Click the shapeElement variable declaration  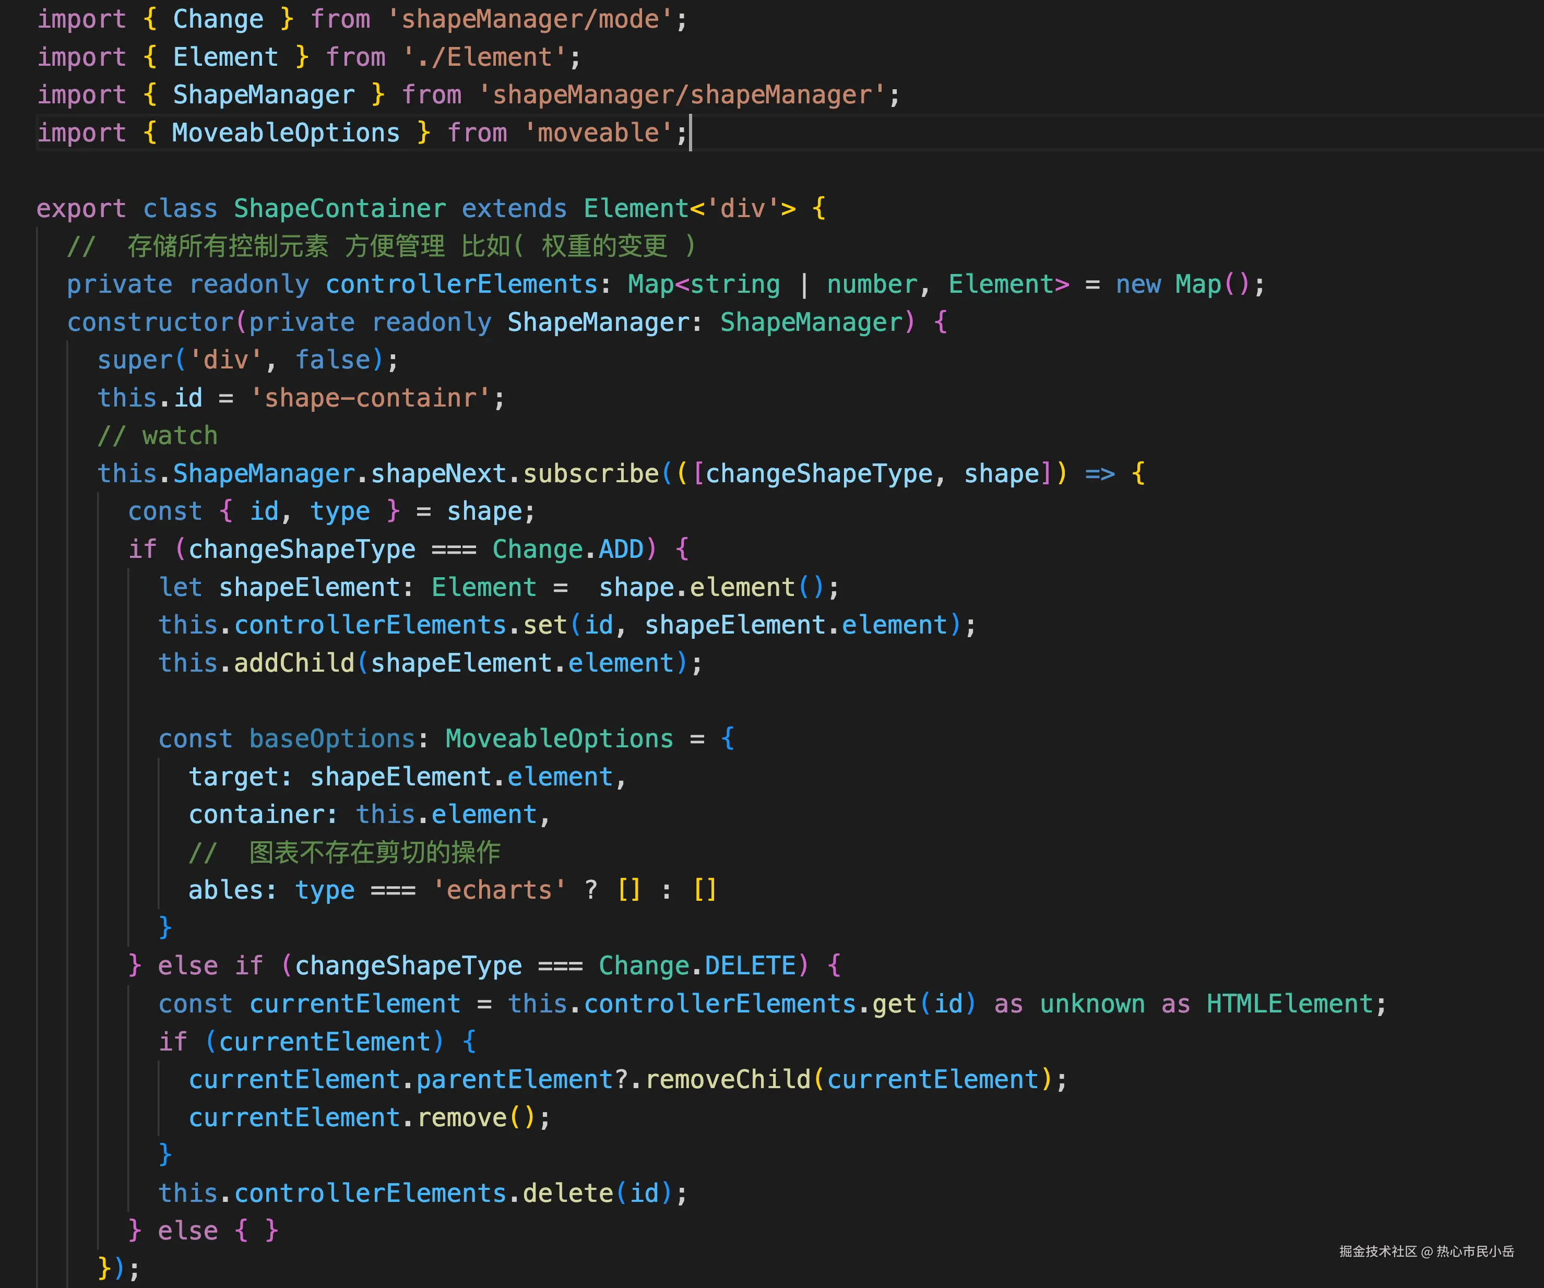click(x=310, y=588)
